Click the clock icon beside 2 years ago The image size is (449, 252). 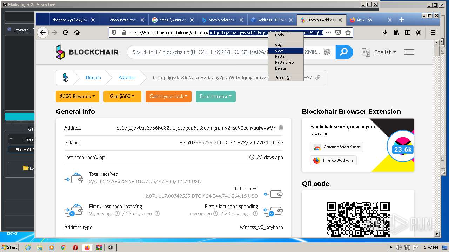117,213
